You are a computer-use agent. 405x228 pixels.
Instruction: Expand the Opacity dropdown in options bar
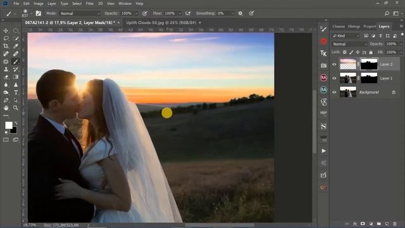click(136, 13)
